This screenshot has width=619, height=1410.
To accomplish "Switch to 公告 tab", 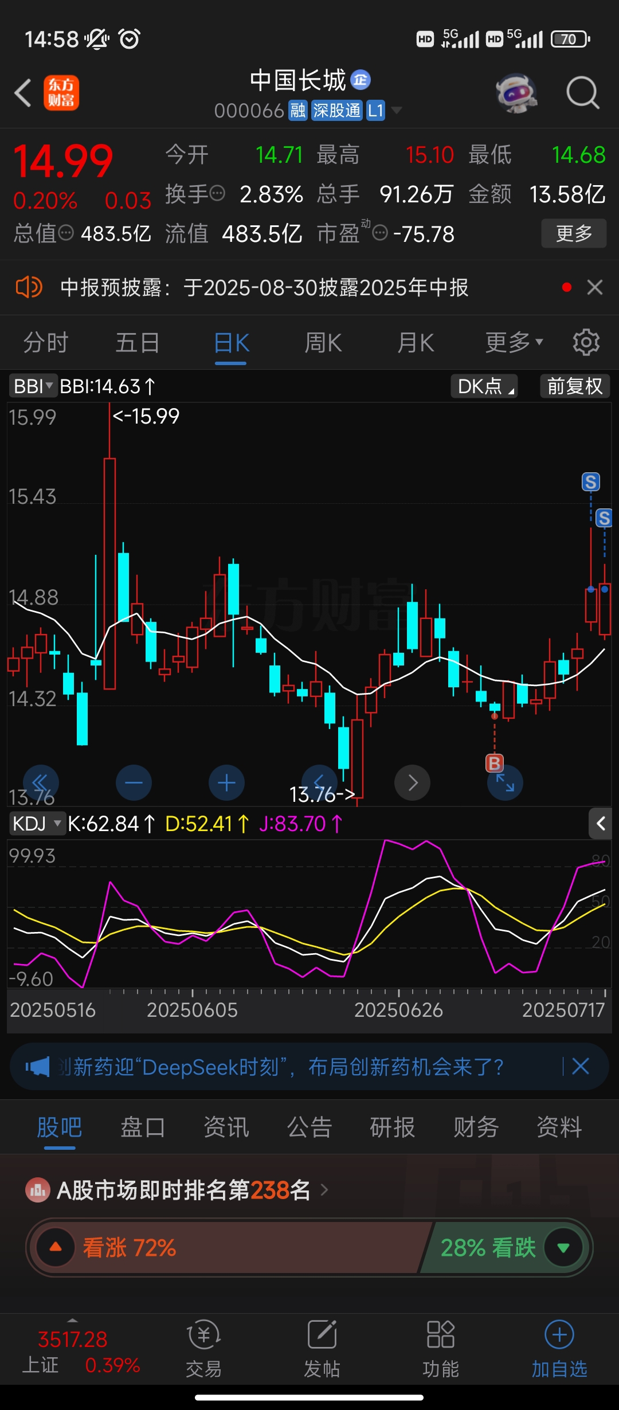I will pyautogui.click(x=309, y=1127).
